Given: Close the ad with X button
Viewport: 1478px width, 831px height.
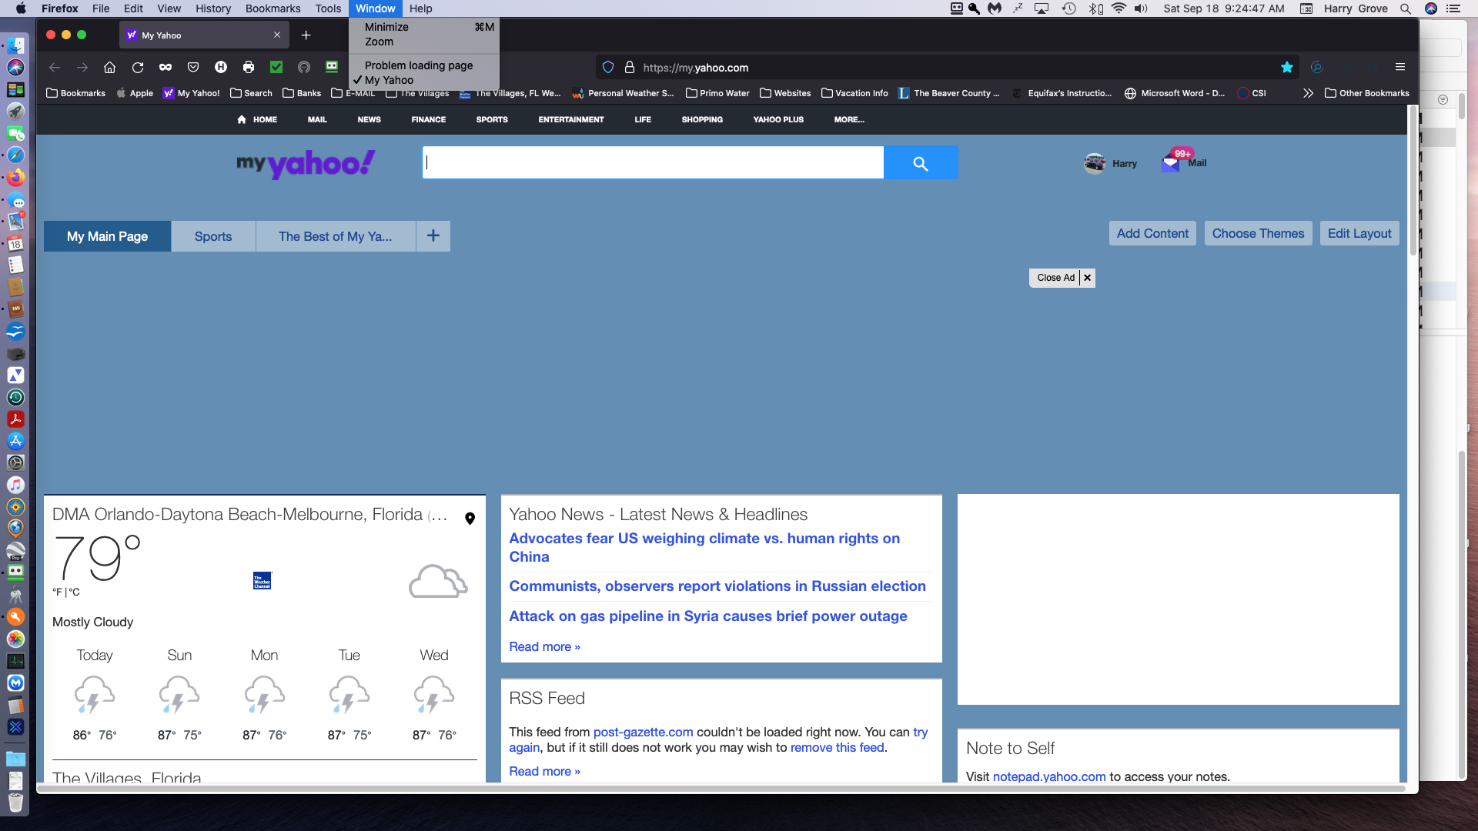Looking at the screenshot, I should point(1087,278).
